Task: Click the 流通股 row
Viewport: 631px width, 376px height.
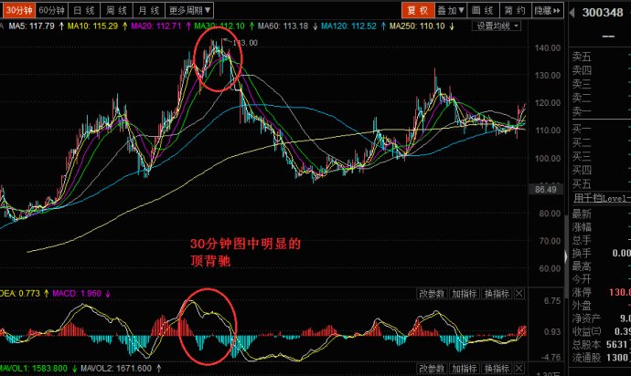Action: 601,358
